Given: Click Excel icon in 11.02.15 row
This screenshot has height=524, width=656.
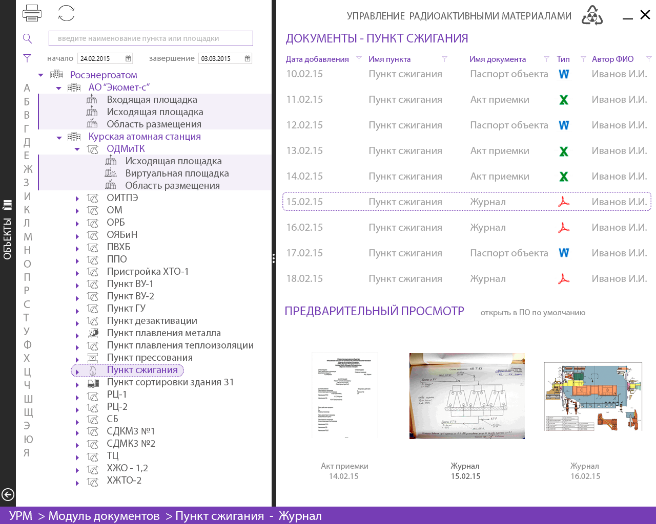Looking at the screenshot, I should click(564, 100).
